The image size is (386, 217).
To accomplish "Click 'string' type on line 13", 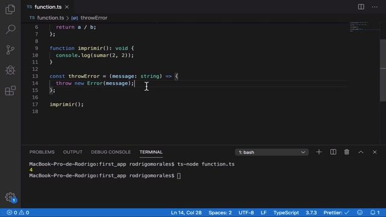I will click(150, 77).
